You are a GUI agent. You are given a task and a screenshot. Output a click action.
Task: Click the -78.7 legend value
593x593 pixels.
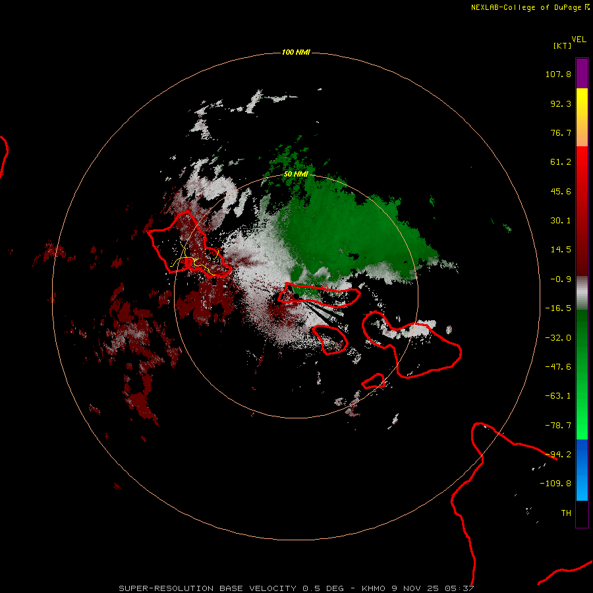click(558, 426)
